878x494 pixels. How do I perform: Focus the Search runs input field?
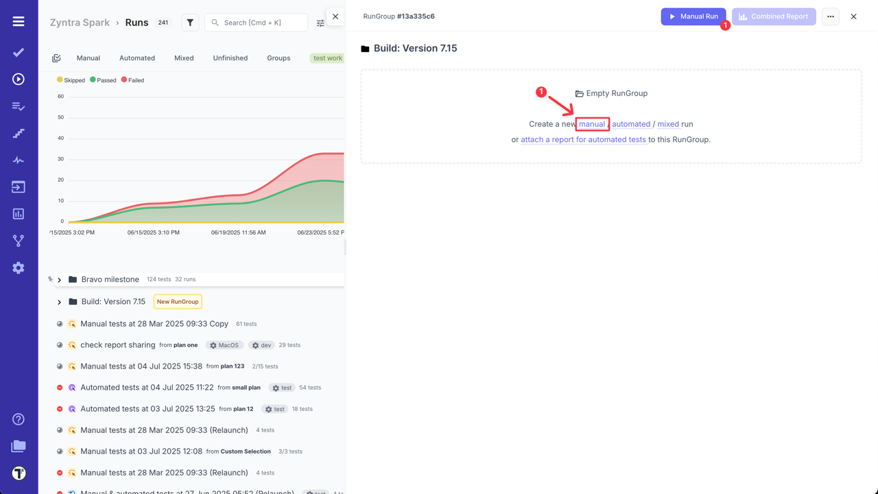[261, 23]
